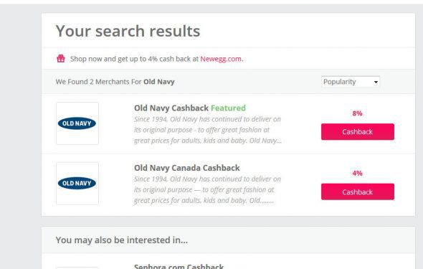
Task: Click the Cashback button for 4% offer
Action: coord(358,192)
